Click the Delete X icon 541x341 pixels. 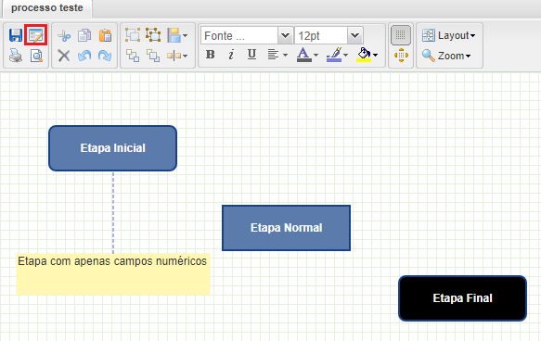click(64, 56)
